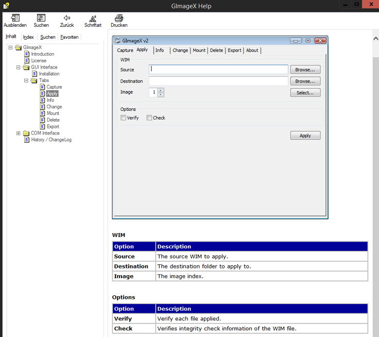Click the help window title bar icon
The width and height of the screenshot is (379, 337).
(6, 6)
